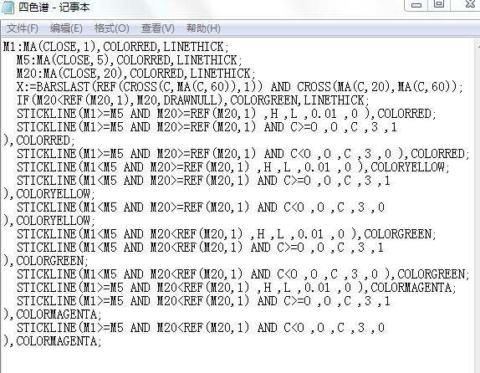
Task: Maximize the Notepad window
Action: point(439,5)
